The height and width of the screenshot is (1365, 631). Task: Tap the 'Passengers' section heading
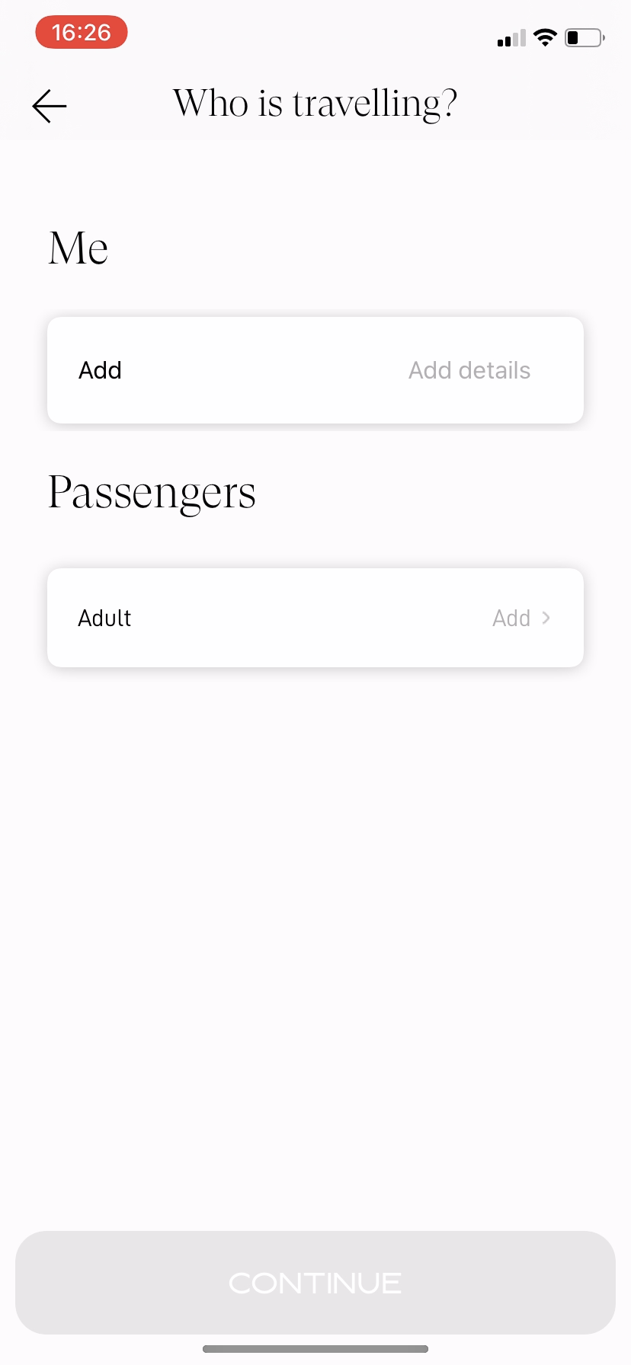click(152, 493)
